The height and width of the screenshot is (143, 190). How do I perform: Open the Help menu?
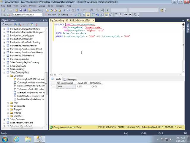click(69, 6)
